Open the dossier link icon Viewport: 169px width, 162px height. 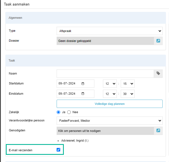click(x=158, y=41)
